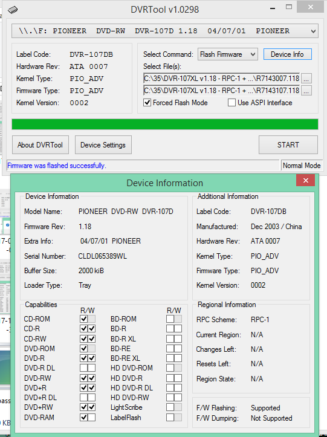This screenshot has width=327, height=437.
Task: Toggle CD-ROM read checkbox
Action: 84,319
